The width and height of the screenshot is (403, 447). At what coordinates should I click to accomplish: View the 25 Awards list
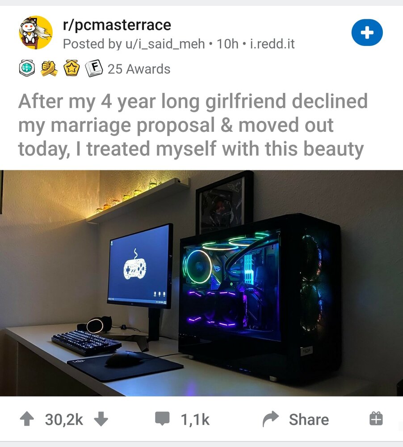pyautogui.click(x=139, y=69)
